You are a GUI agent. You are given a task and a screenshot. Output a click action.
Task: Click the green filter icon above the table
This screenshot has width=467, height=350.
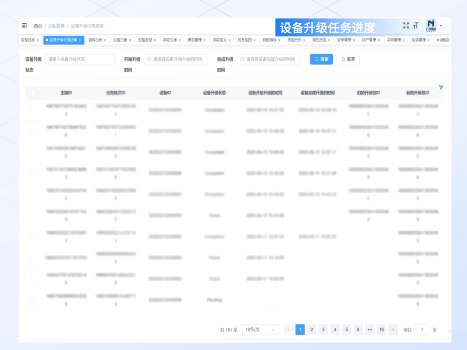point(441,87)
